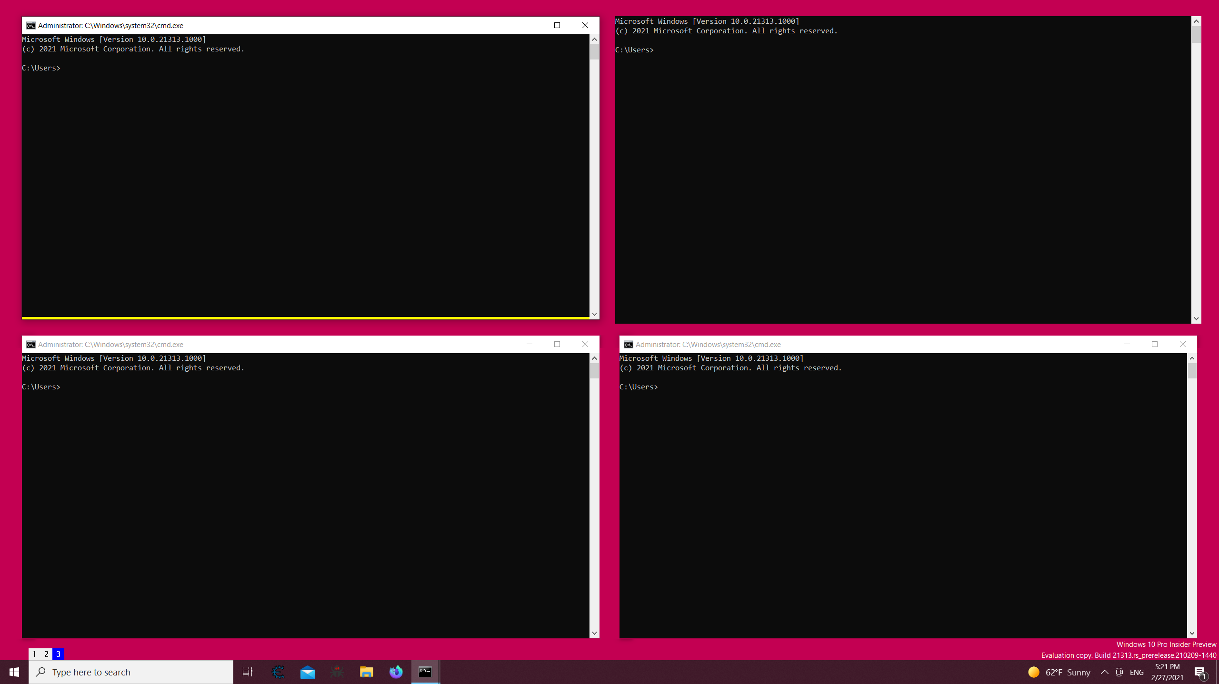
Task: Open the Start menu
Action: (14, 672)
